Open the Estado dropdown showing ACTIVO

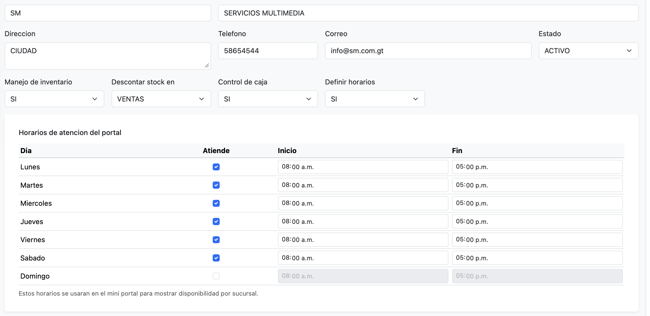click(588, 51)
